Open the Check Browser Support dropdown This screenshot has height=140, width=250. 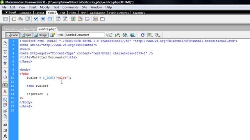click(x=109, y=35)
